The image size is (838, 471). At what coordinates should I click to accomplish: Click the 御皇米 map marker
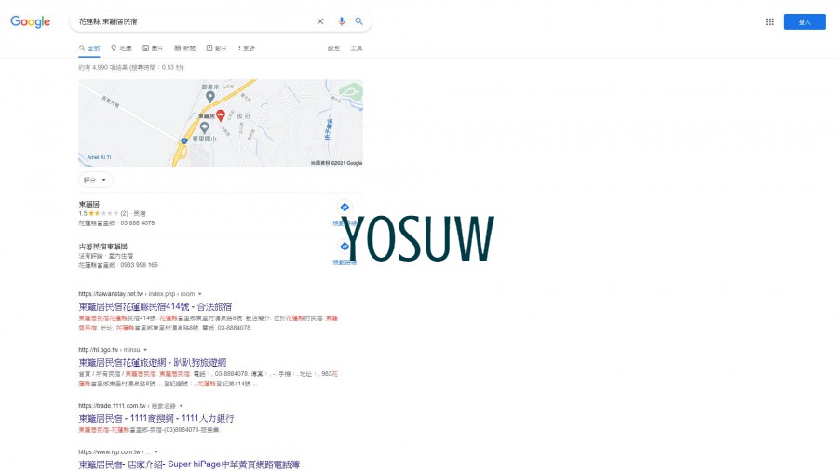point(210,97)
